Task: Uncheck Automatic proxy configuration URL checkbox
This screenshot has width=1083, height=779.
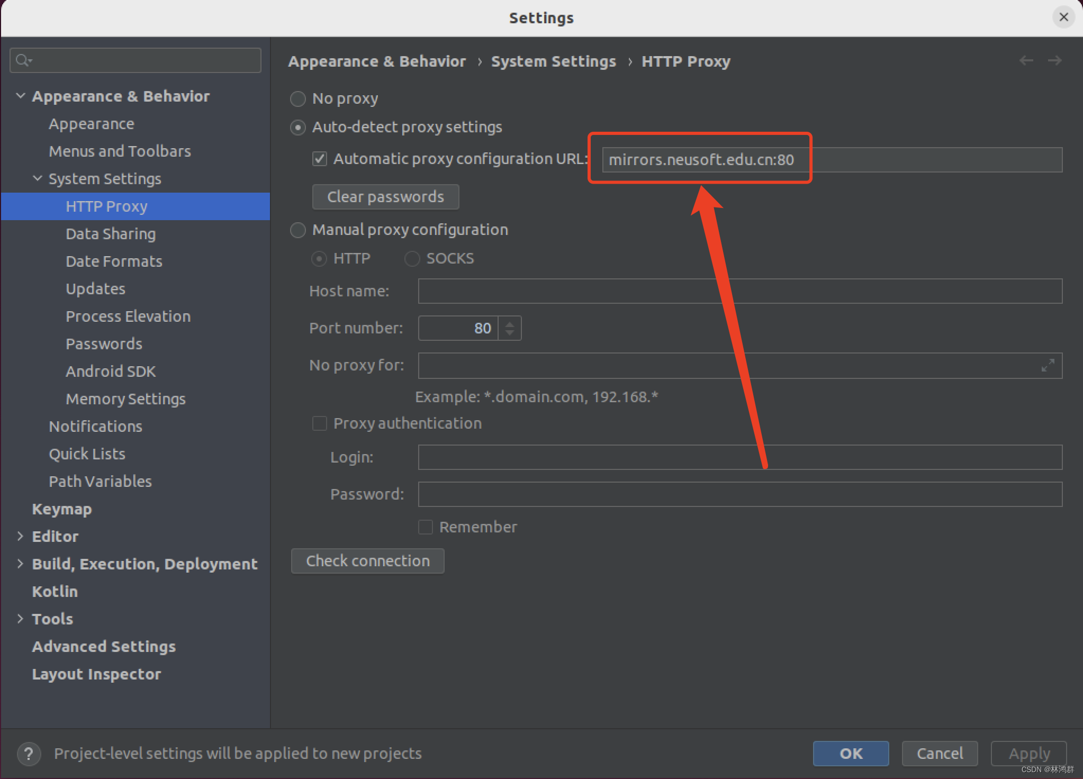Action: [x=320, y=159]
